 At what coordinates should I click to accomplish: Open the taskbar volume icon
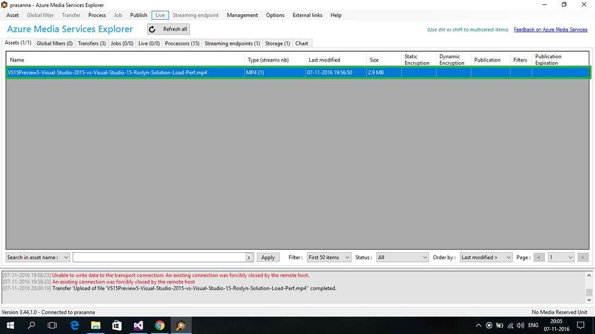[520, 325]
